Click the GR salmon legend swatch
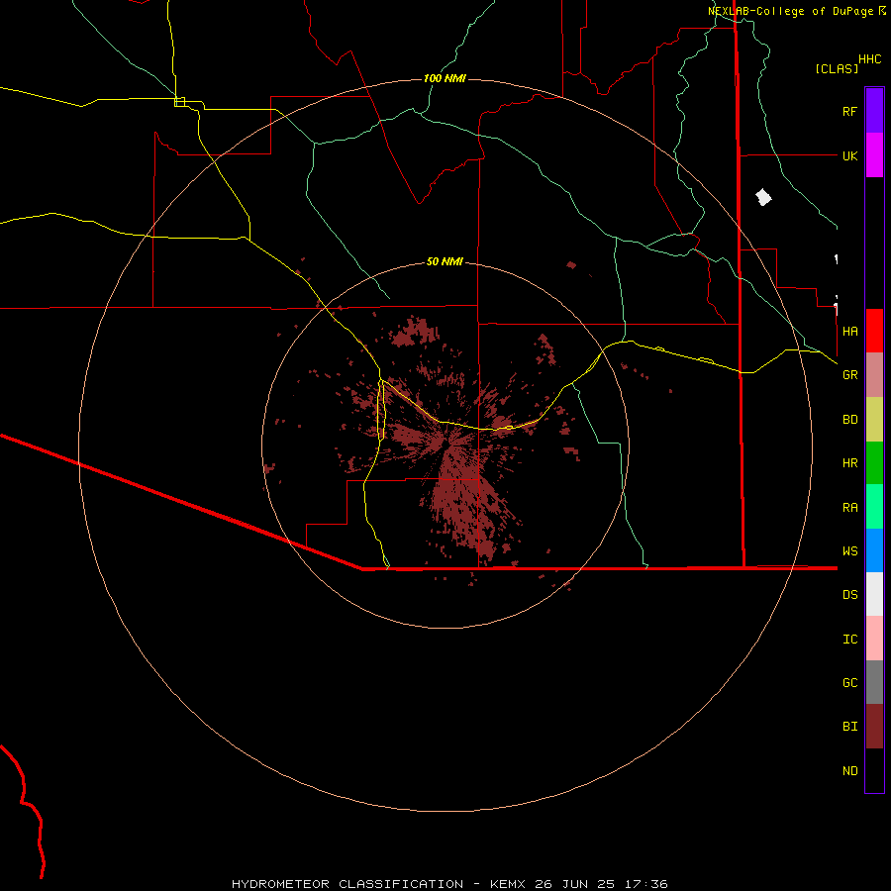This screenshot has height=891, width=891. tap(874, 374)
